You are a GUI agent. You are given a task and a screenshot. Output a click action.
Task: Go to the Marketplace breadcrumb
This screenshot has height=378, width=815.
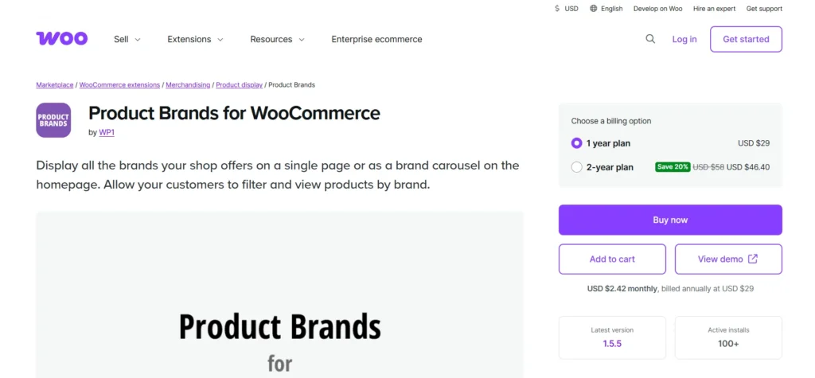pos(54,84)
